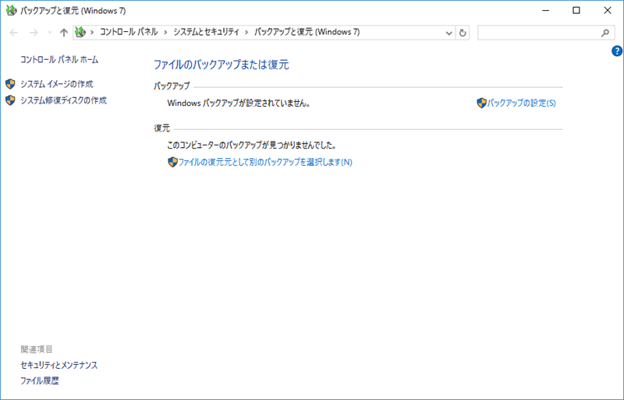Select バックアップと復元 (Windows 7) breadcrumb

(x=307, y=32)
